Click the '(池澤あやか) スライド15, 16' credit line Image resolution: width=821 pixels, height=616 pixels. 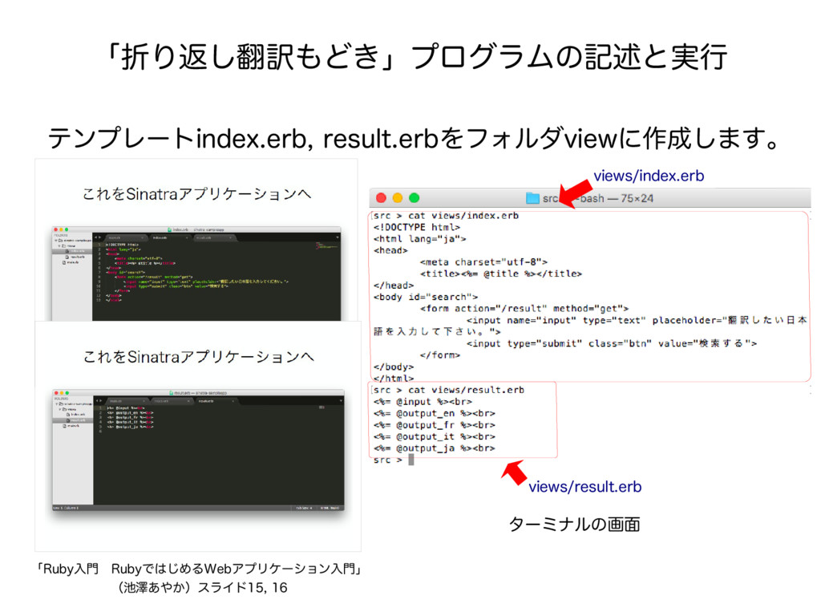202,588
